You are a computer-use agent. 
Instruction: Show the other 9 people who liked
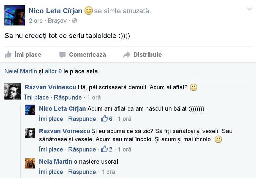point(53,71)
